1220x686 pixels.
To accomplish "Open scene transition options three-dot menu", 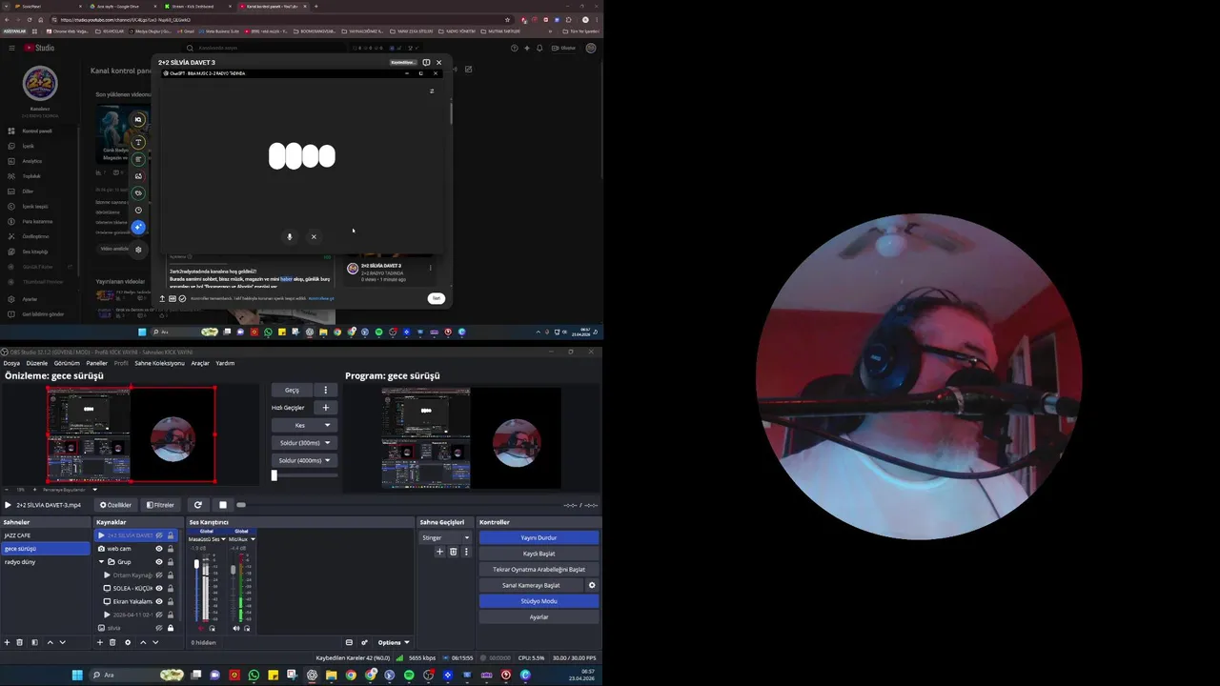I will pos(466,552).
